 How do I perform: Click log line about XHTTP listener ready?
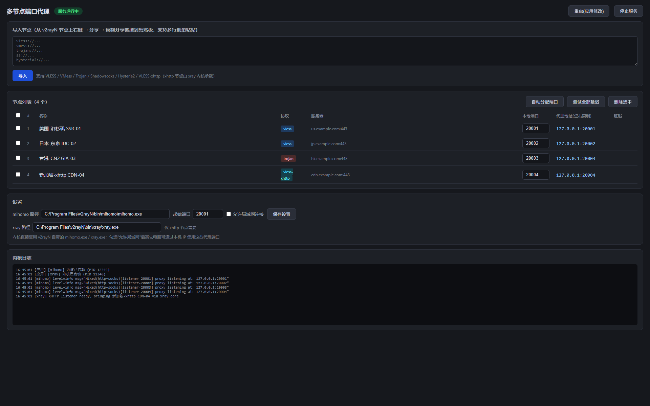[x=97, y=296]
